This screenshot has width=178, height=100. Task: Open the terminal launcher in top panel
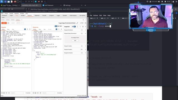[x=18, y=2]
